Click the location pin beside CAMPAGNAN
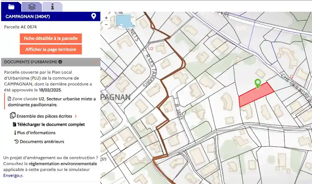 point(93,16)
